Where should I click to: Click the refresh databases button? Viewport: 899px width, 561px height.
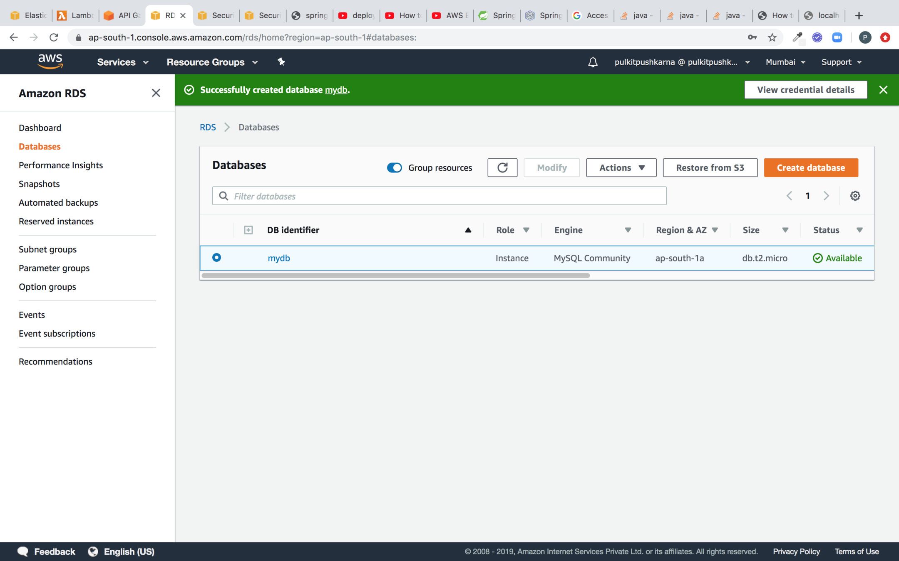point(502,167)
